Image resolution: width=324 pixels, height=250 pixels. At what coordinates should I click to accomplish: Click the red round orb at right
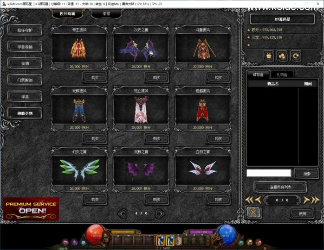click(x=258, y=242)
